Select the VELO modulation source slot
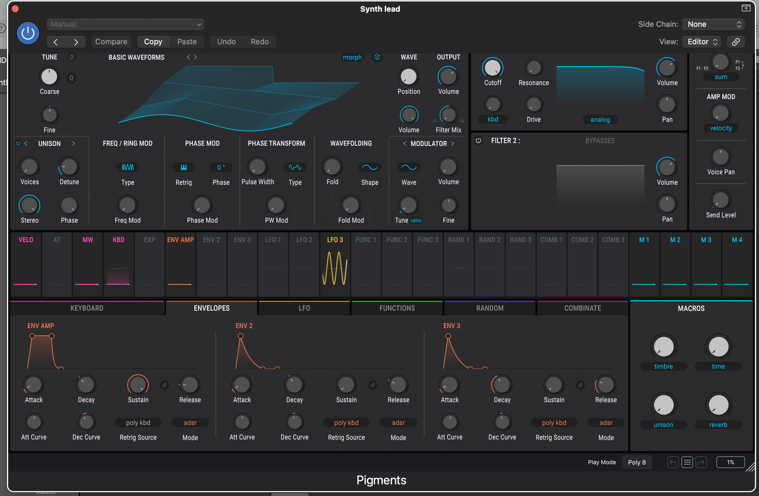The image size is (759, 496). coord(25,264)
